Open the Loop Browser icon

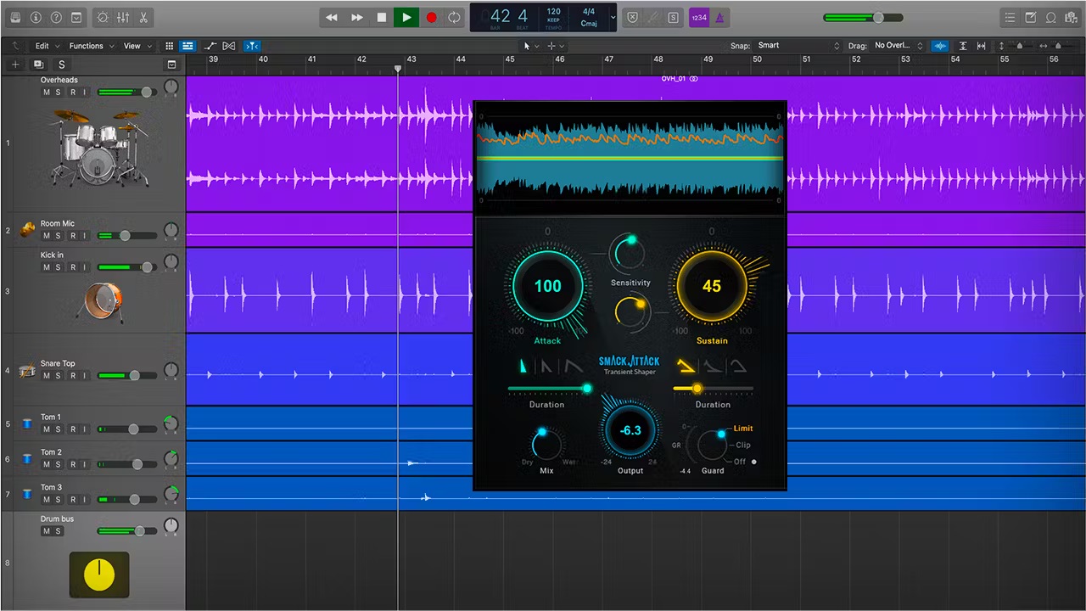1051,17
